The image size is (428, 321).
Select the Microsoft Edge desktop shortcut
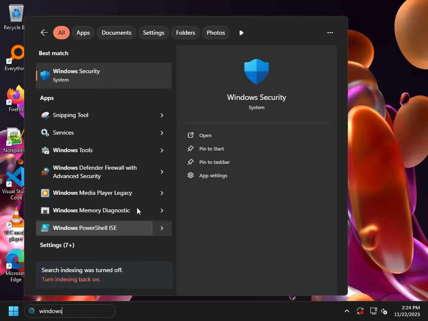(x=15, y=265)
